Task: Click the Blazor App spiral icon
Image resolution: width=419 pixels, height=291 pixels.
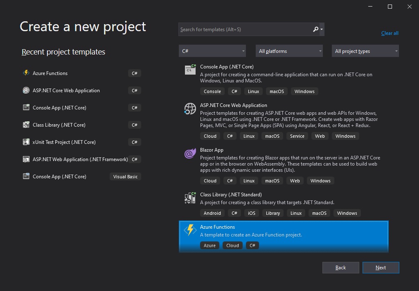Action: [190, 154]
